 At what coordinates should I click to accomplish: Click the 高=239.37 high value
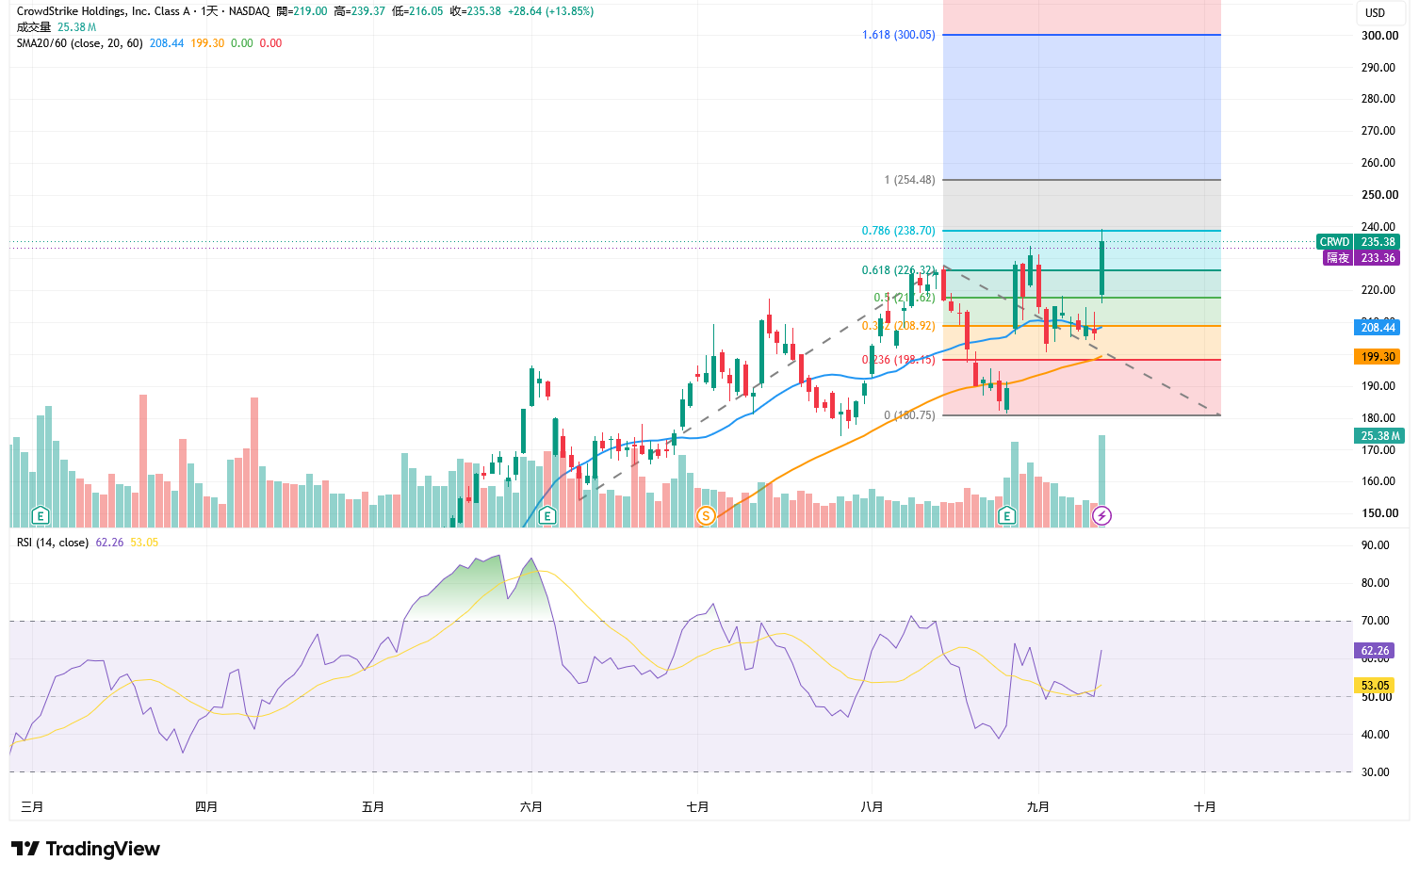point(360,11)
